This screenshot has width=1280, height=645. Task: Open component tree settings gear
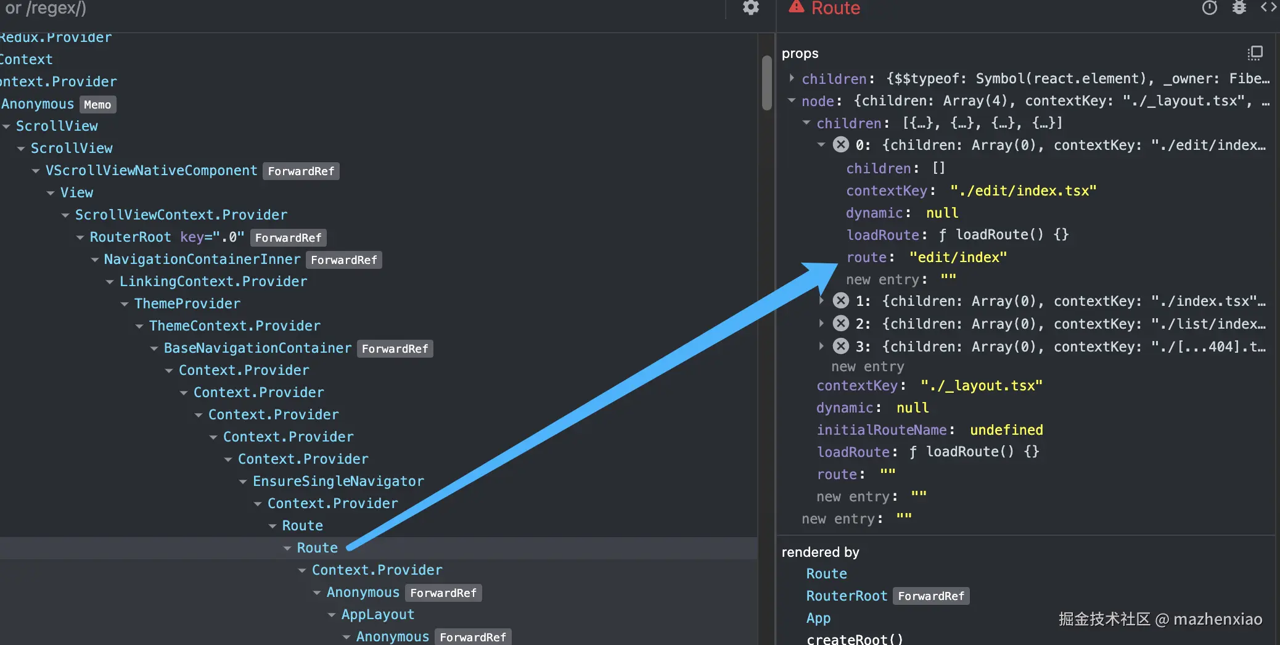750,7
